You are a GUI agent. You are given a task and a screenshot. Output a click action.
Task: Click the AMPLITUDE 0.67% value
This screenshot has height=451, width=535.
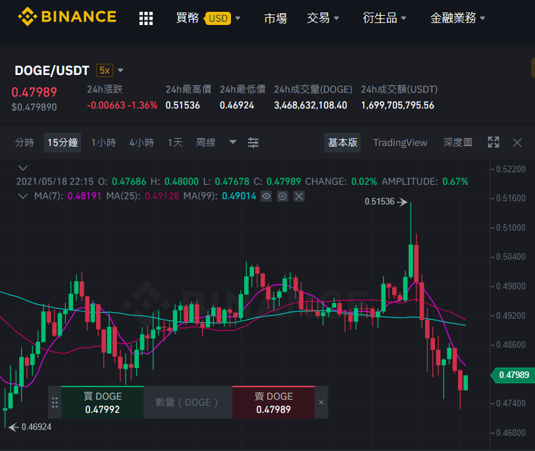[455, 181]
